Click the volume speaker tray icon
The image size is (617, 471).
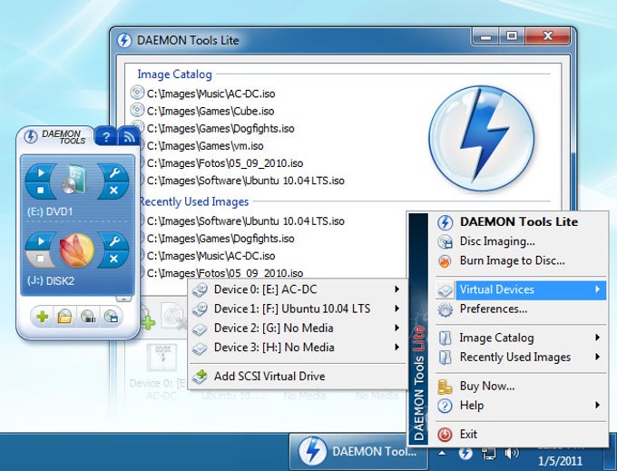pos(513,452)
